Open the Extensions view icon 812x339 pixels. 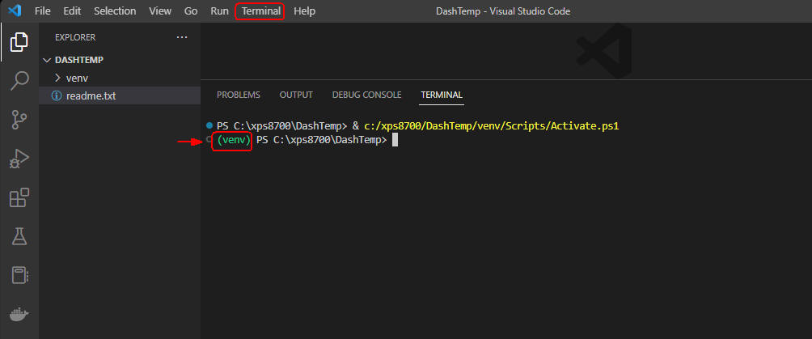[x=19, y=197]
